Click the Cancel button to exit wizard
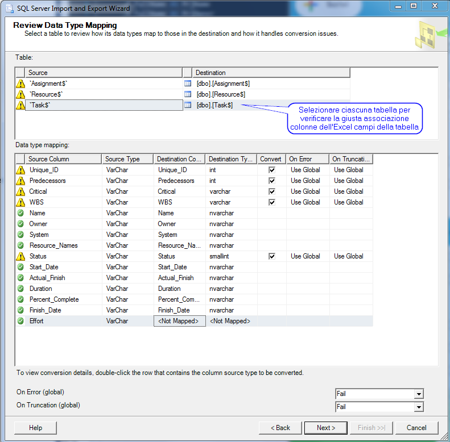This screenshot has width=450, height=442. pos(416,428)
